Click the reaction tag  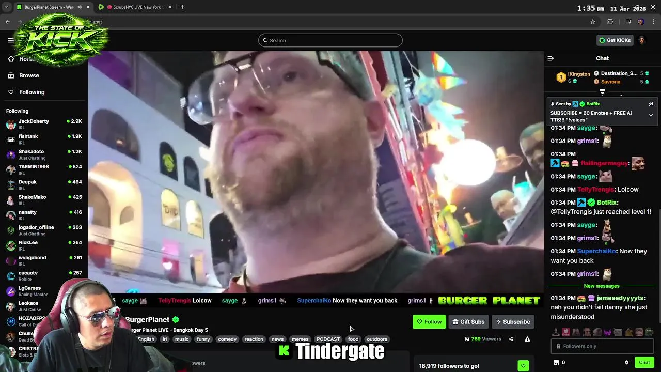[254, 339]
